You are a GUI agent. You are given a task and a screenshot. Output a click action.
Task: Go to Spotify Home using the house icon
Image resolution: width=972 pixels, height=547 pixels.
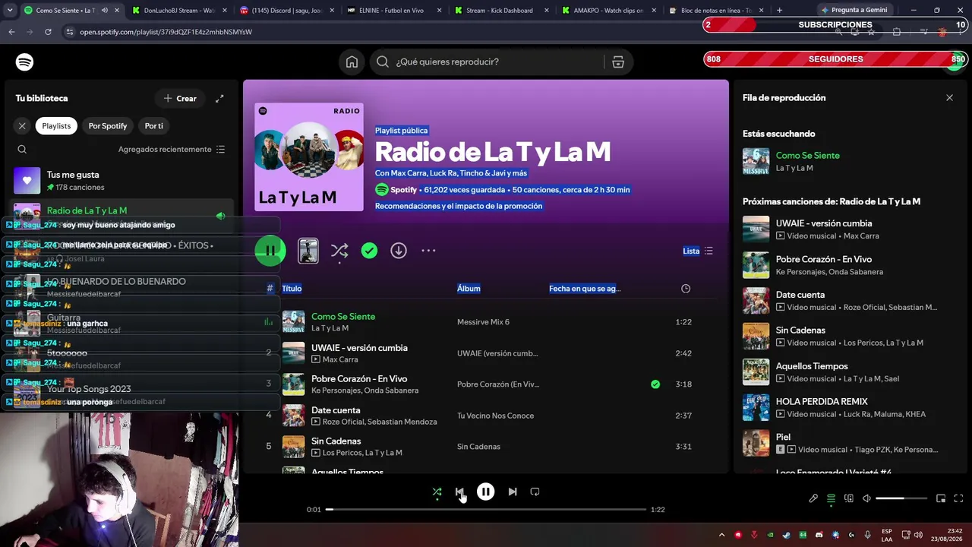tap(352, 62)
